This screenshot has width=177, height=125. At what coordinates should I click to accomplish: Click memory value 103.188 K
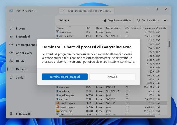[x=149, y=87]
